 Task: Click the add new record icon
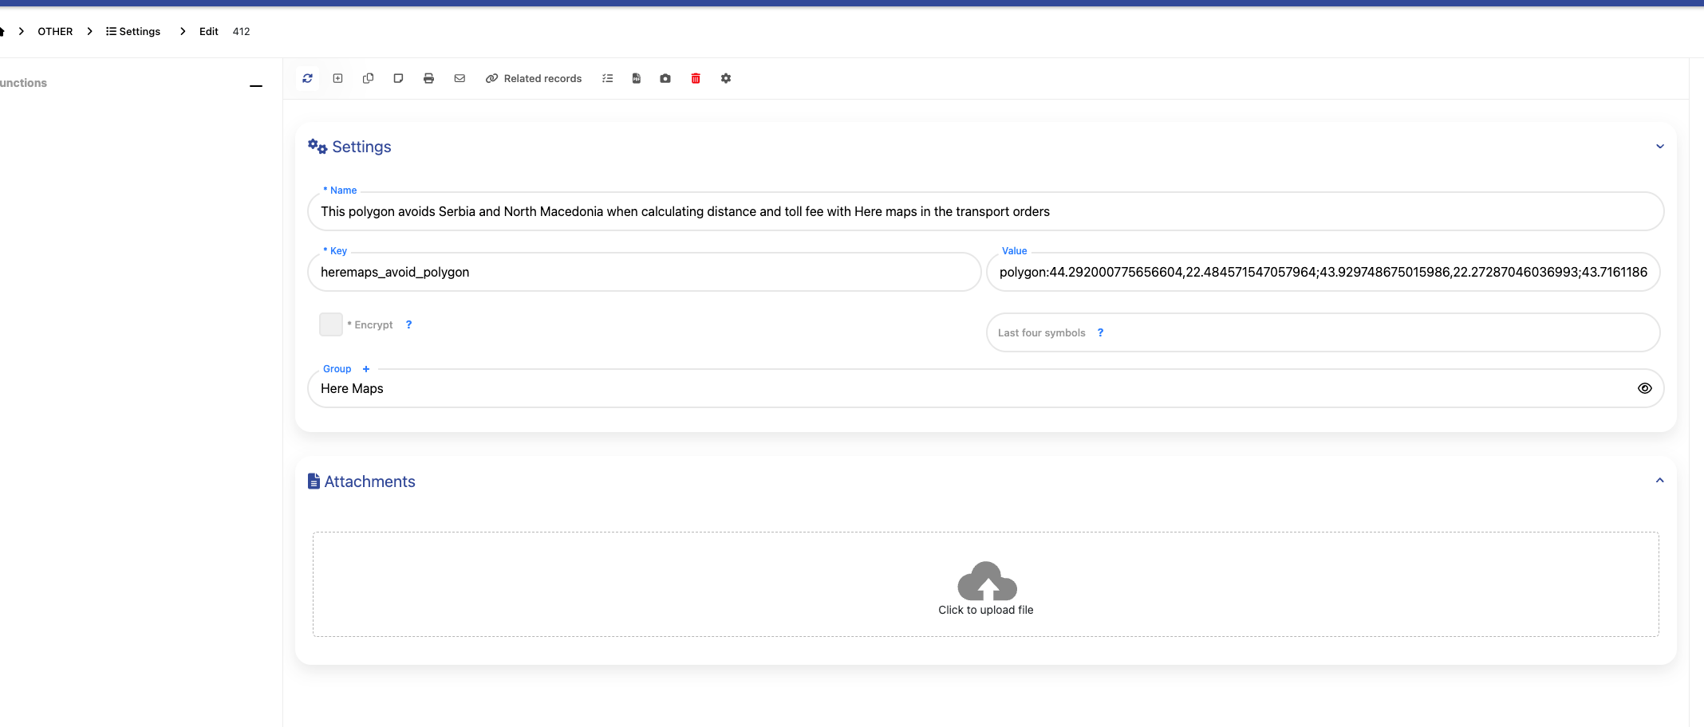(x=337, y=78)
